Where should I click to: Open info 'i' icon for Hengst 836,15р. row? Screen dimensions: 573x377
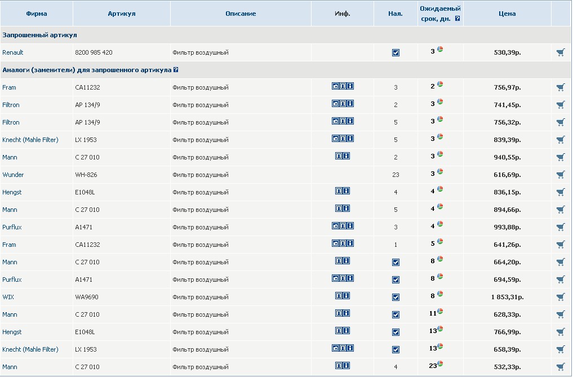point(347,191)
